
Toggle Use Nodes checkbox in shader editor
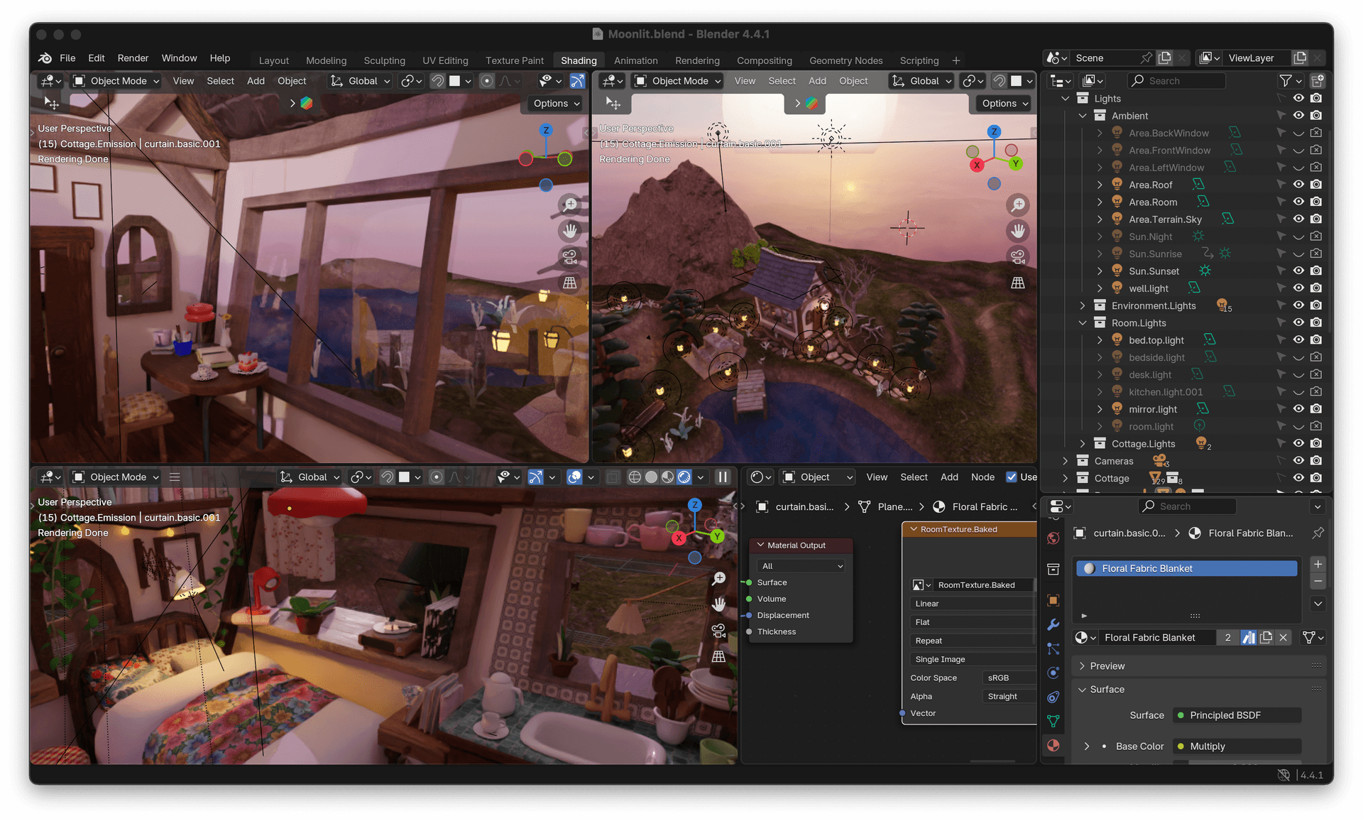pos(1012,477)
